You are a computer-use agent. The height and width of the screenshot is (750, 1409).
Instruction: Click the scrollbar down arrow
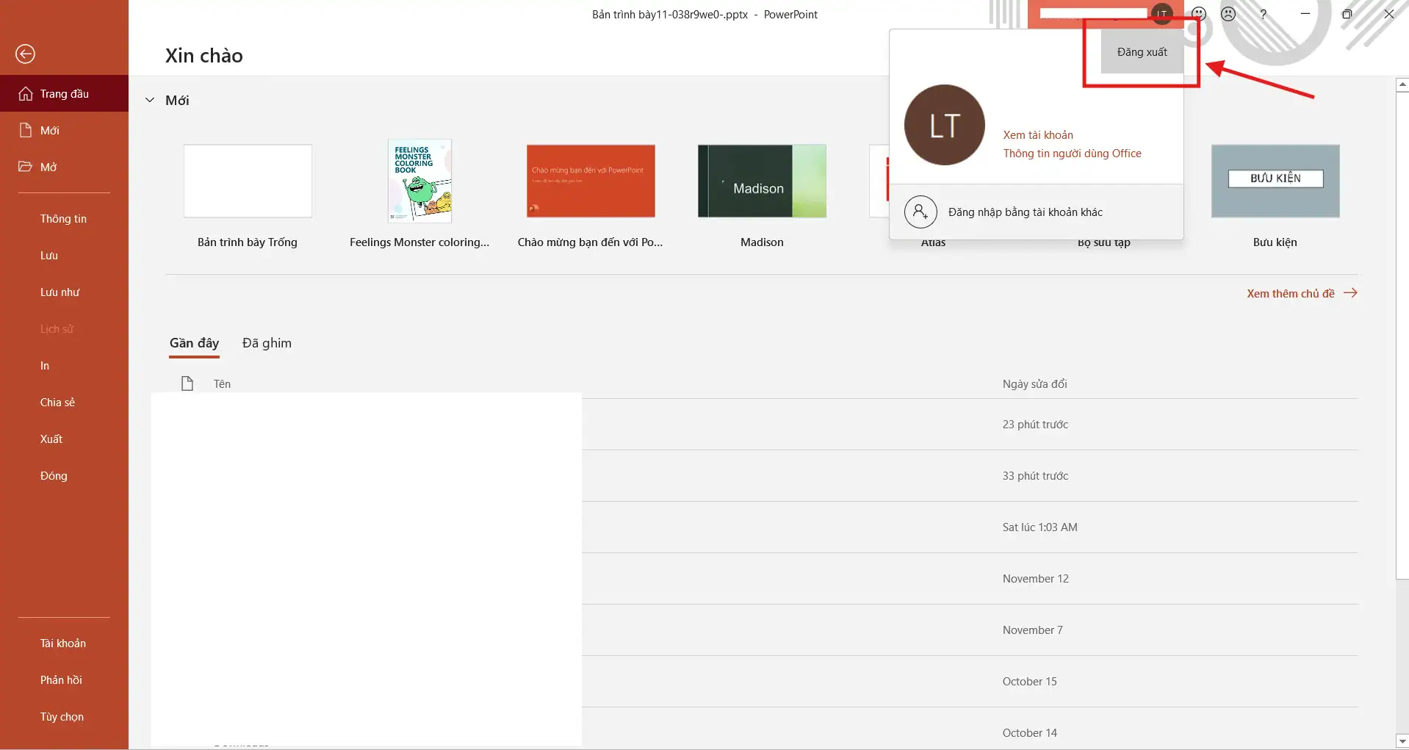tap(1402, 740)
